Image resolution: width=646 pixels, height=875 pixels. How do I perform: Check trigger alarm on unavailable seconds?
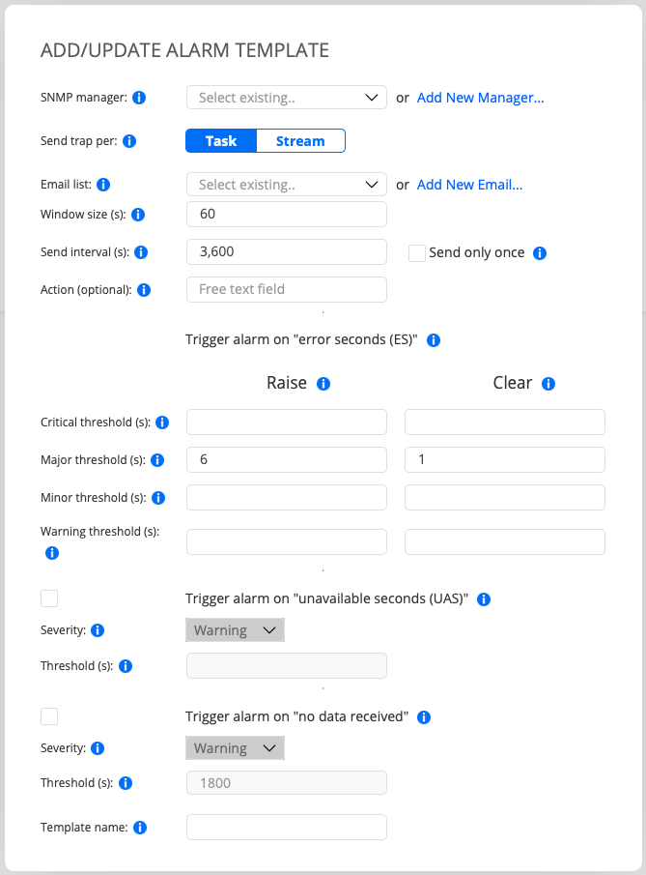[x=49, y=598]
